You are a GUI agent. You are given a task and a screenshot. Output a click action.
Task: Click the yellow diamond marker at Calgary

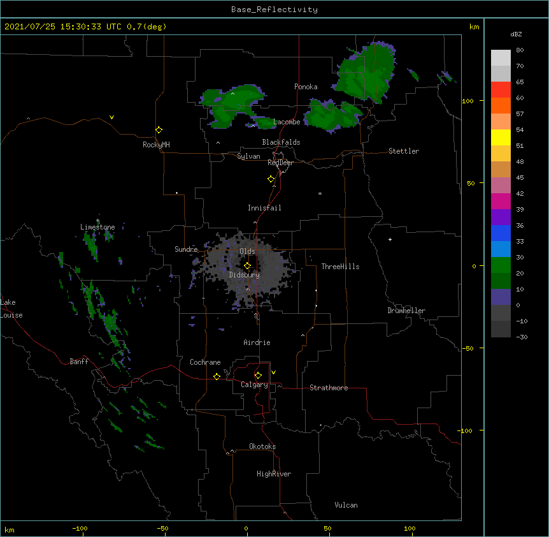[x=258, y=376]
